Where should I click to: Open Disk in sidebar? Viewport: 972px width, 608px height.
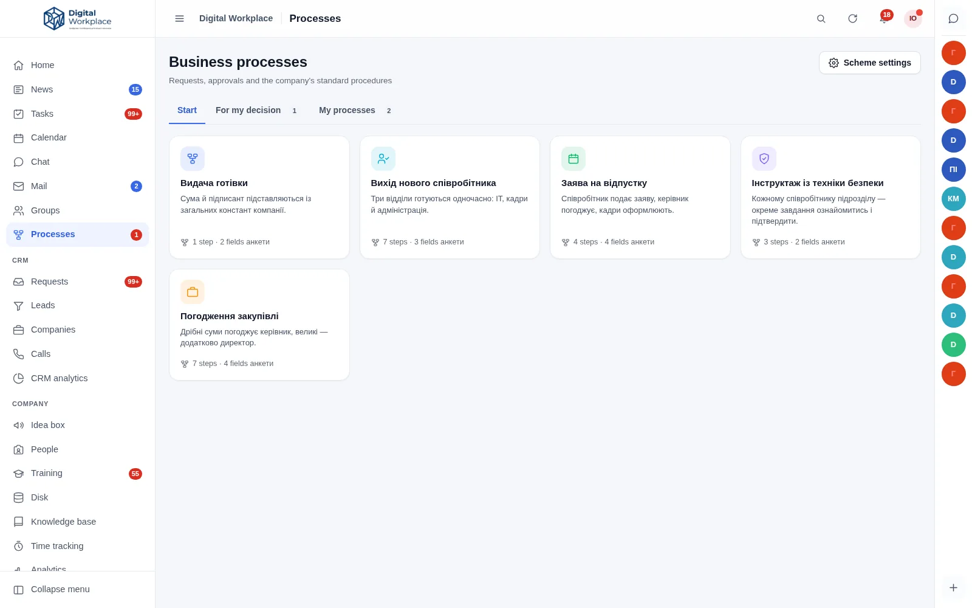point(78,497)
